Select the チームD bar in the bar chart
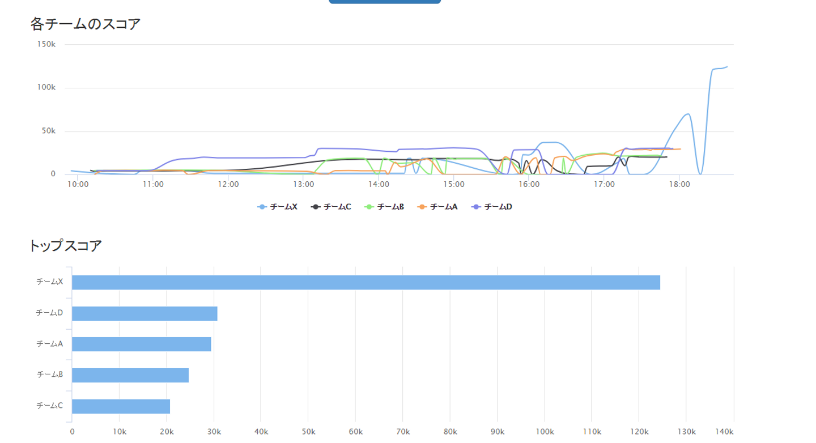Image resolution: width=816 pixels, height=443 pixels. (144, 313)
